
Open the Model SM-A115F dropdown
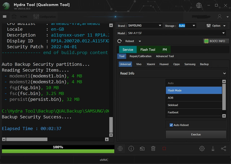(176, 33)
